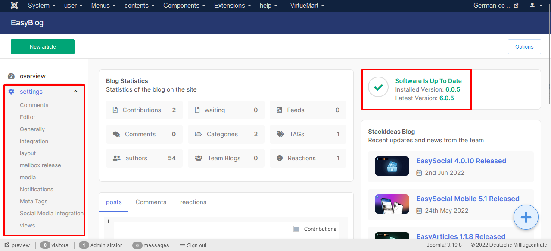Open EasySocial 4.0.10 Released post
551x251 pixels.
pyautogui.click(x=461, y=161)
